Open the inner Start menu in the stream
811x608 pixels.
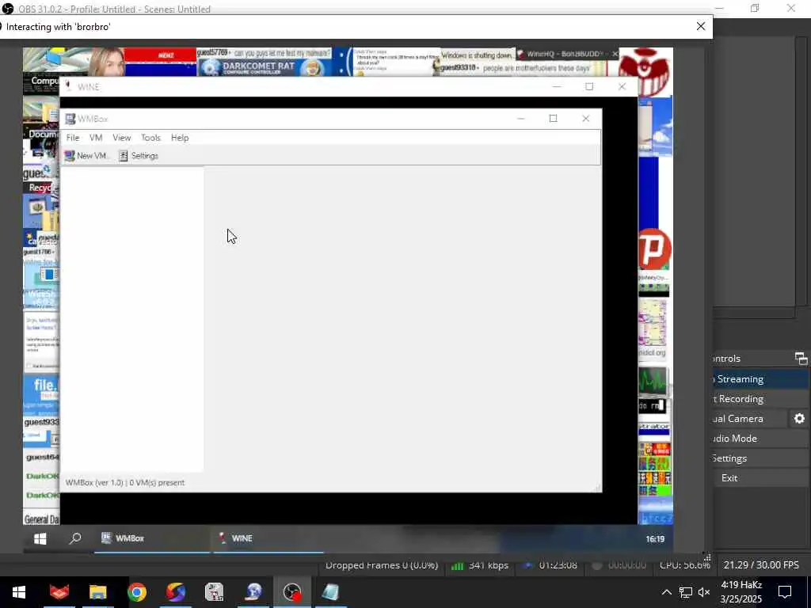(40, 538)
